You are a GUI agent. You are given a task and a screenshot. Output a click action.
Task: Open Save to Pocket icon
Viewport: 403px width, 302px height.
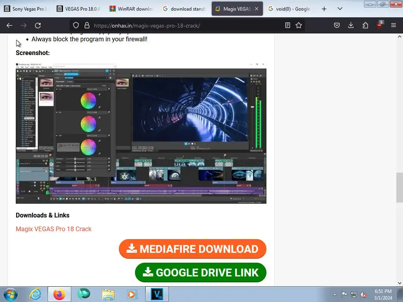tap(337, 25)
